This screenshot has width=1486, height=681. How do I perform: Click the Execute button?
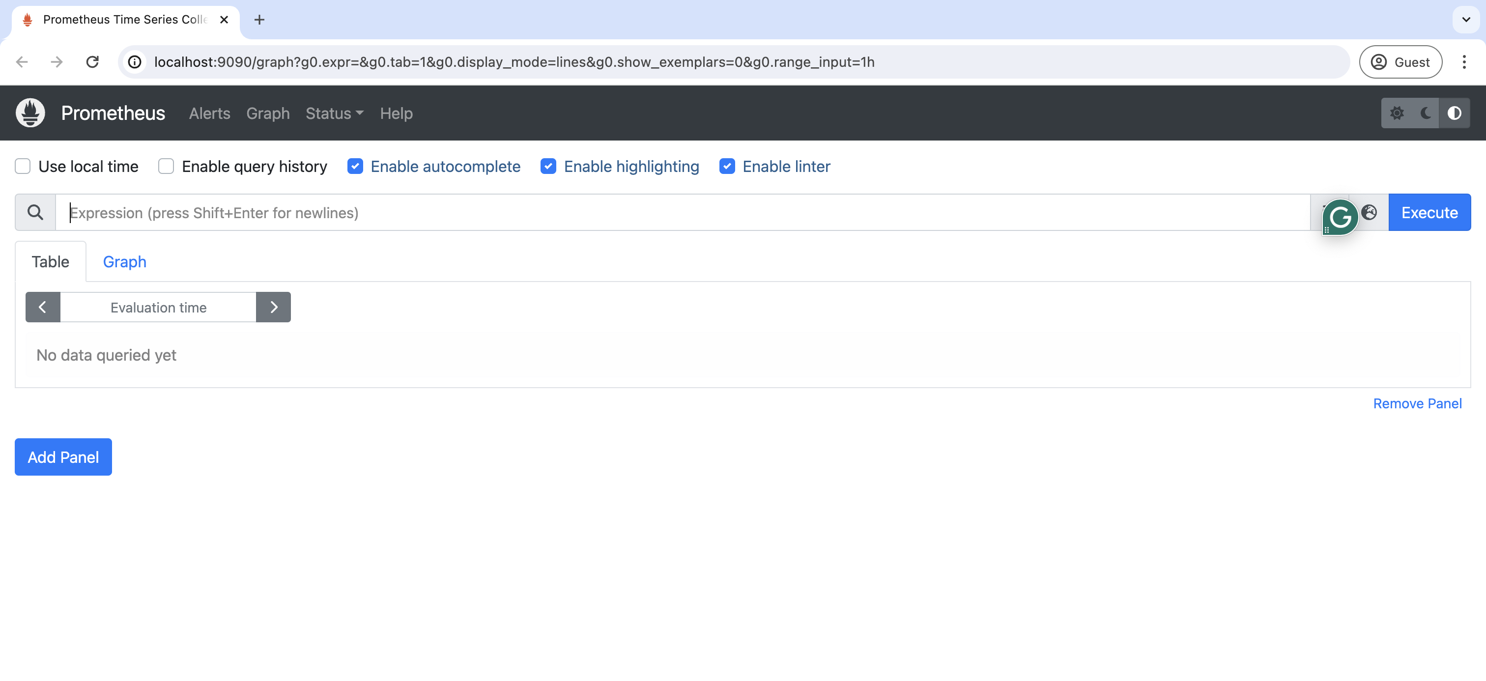(1429, 212)
